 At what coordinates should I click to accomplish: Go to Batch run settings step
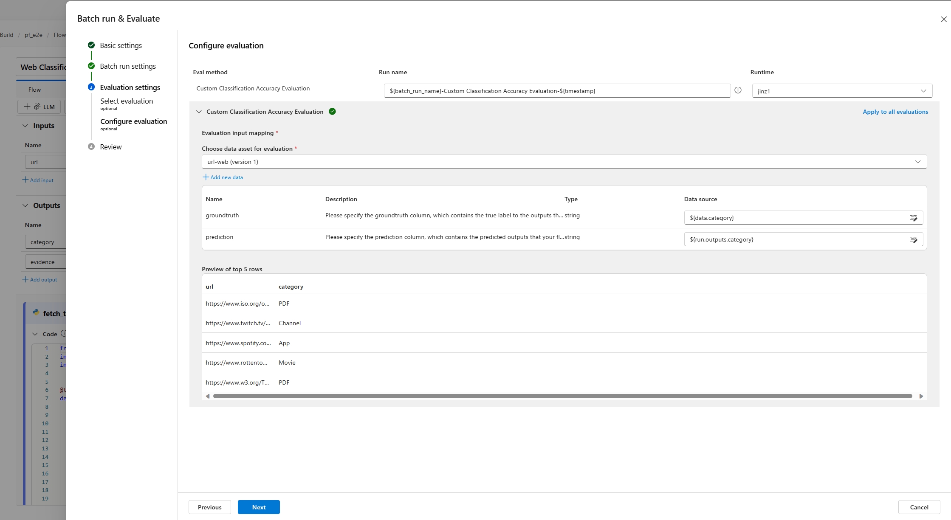click(x=127, y=66)
